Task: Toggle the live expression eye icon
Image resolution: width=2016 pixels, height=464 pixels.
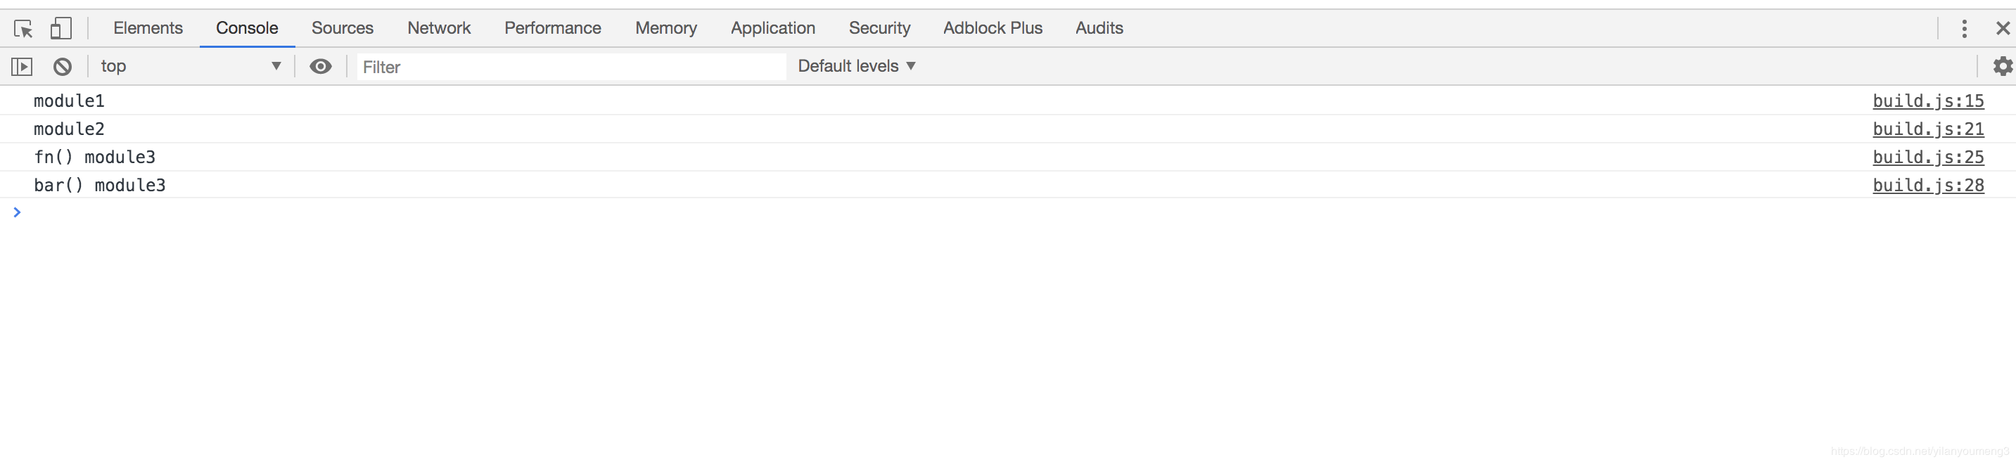Action: (320, 67)
